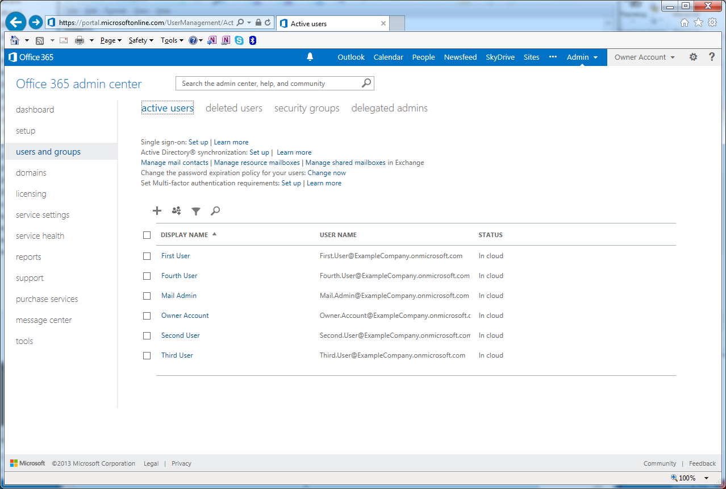This screenshot has height=489, width=726.
Task: Open the browser zoom level dropdown
Action: [x=706, y=478]
